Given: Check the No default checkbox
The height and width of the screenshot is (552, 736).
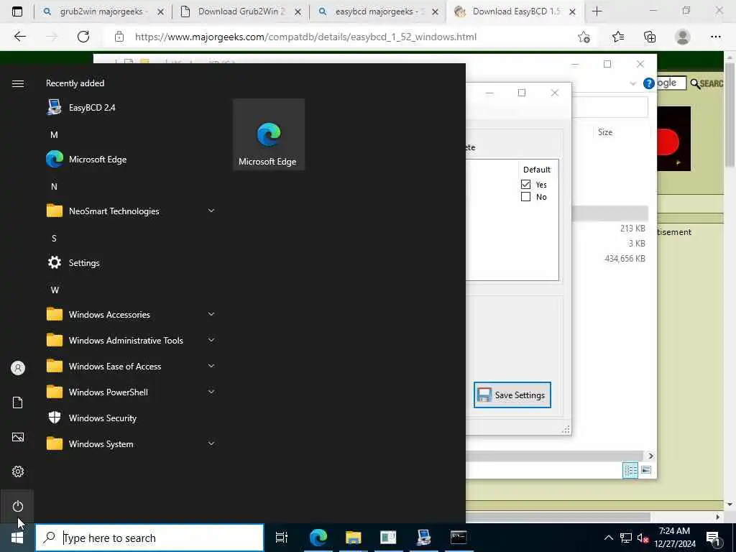Looking at the screenshot, I should coord(525,197).
